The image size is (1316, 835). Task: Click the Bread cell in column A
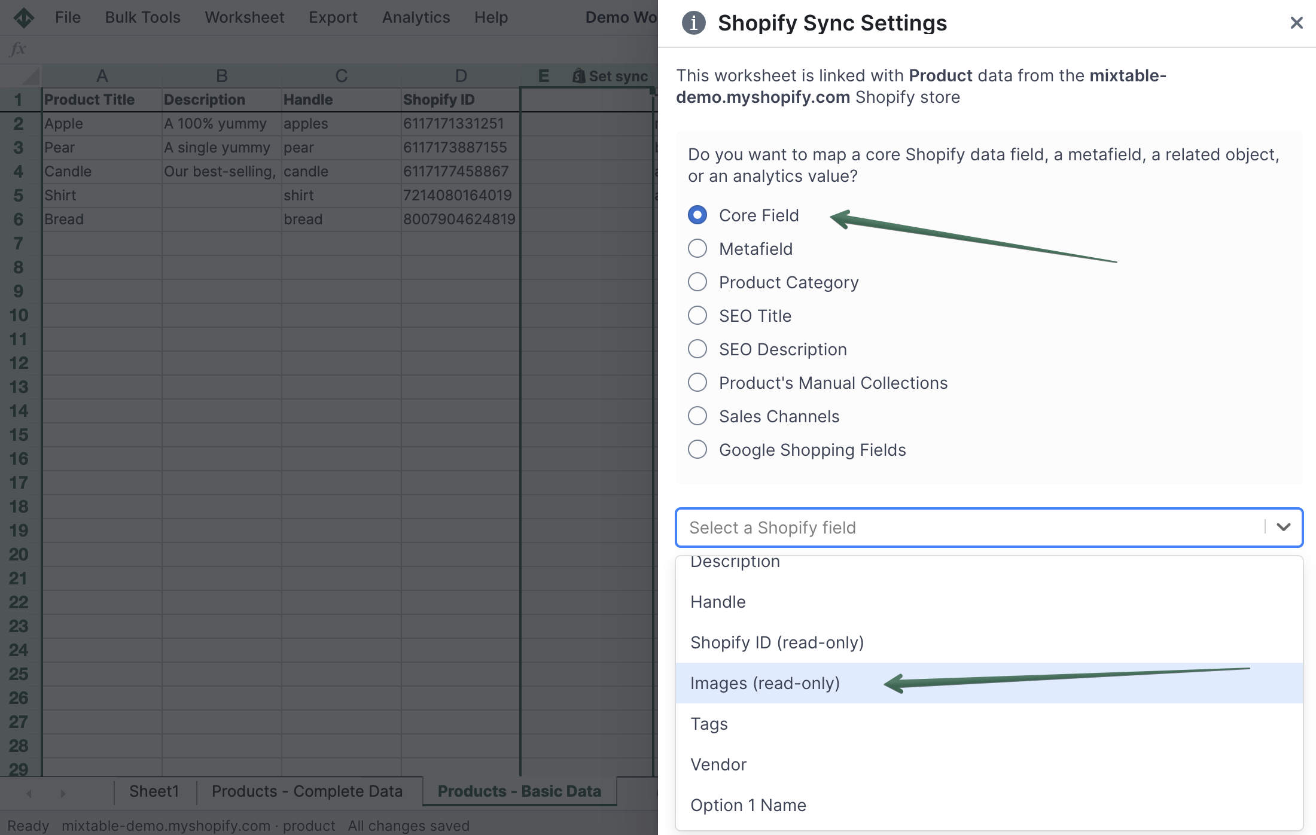pos(102,220)
